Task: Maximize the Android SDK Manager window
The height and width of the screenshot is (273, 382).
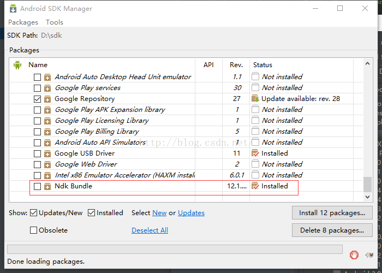Action: point(340,8)
